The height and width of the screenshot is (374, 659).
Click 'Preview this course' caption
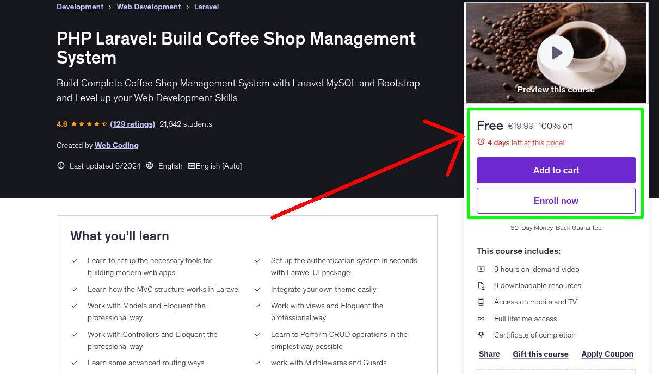(556, 90)
